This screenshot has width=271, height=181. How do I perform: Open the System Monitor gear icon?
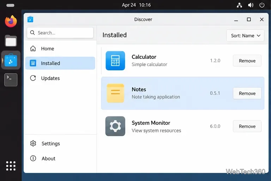pyautogui.click(x=115, y=126)
